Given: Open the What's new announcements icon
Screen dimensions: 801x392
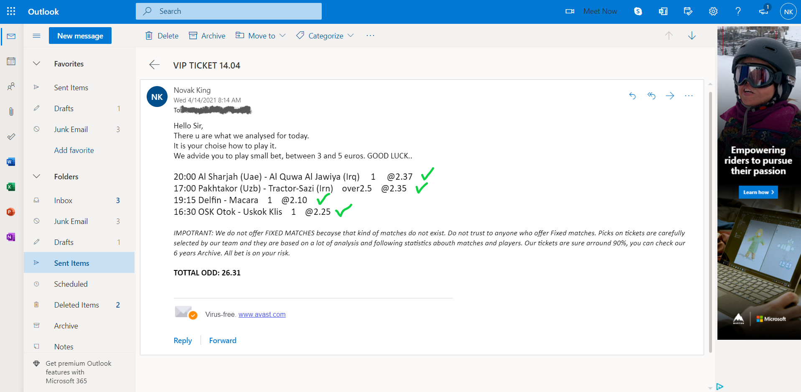Looking at the screenshot, I should [764, 10].
